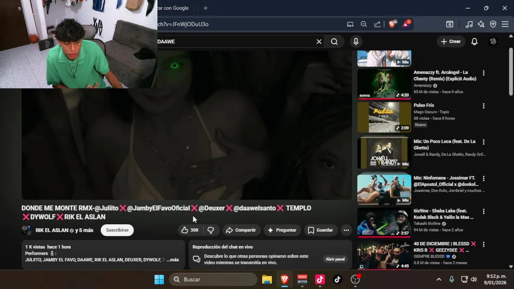Click the taskbar Buscar search box
Screen dimensions: 514x289
(x=213, y=279)
